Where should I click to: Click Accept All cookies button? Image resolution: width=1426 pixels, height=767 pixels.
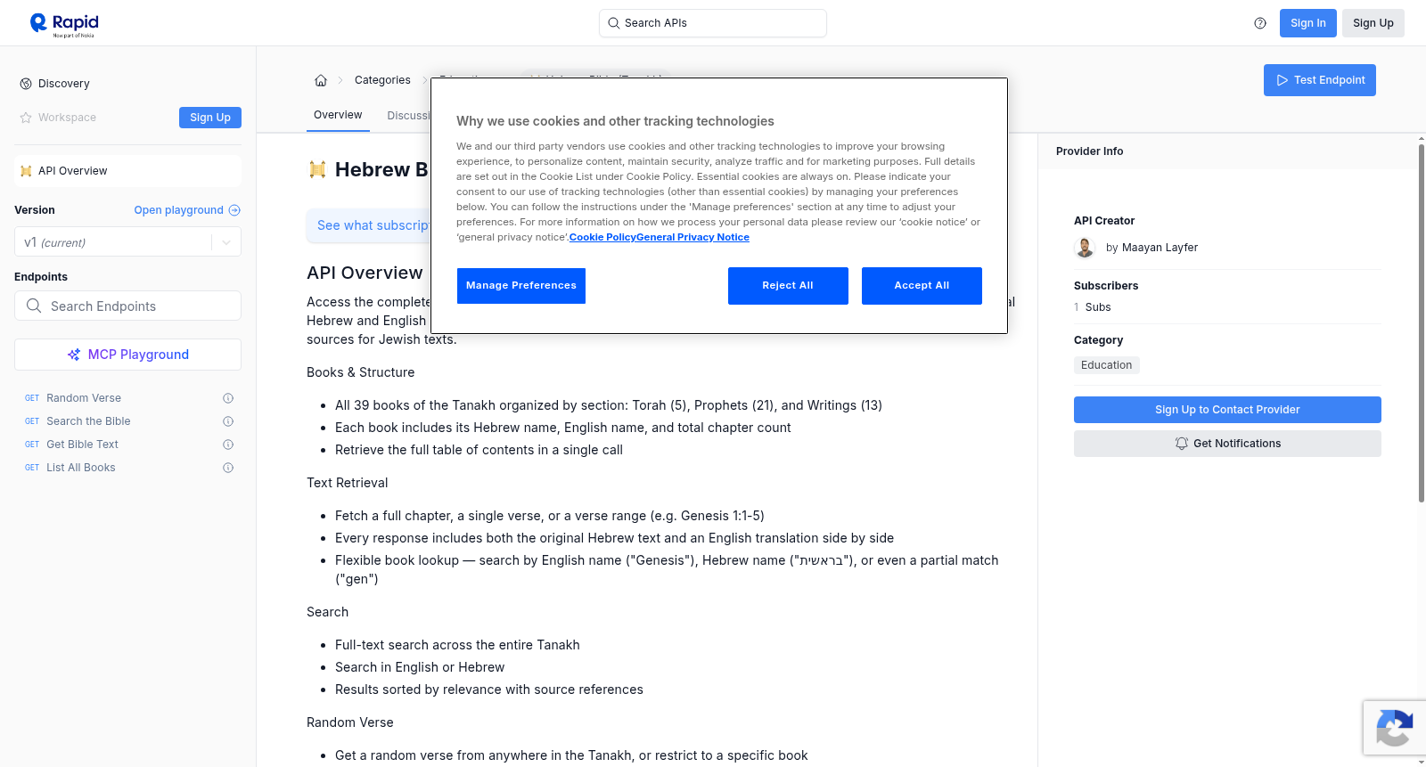(x=922, y=286)
